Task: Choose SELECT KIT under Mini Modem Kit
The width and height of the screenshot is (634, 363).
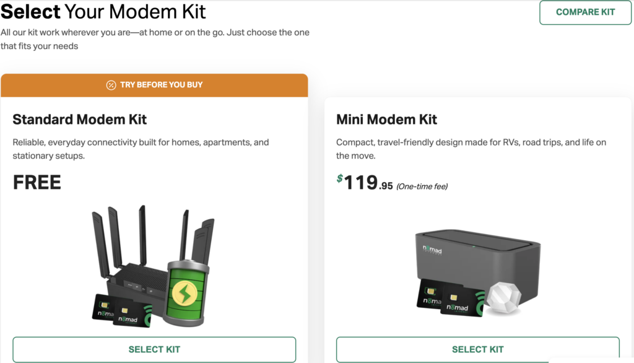Action: [x=477, y=349]
